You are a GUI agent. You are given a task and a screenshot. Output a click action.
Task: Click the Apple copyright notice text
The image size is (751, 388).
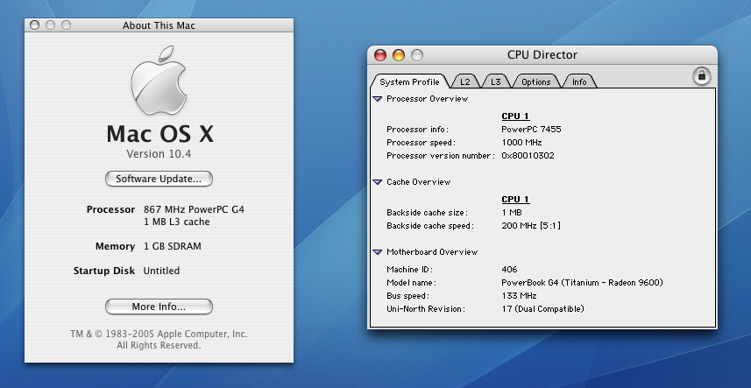(159, 340)
